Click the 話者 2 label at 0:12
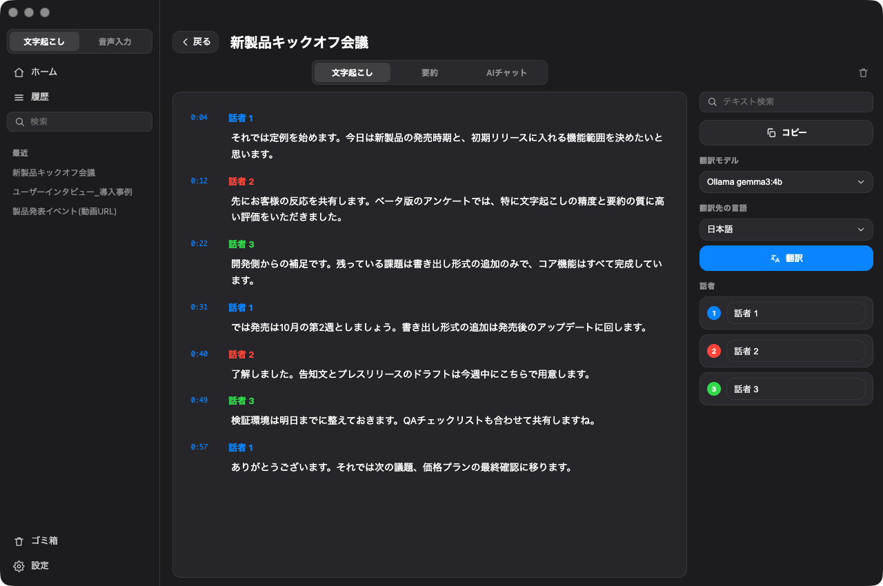Image resolution: width=883 pixels, height=586 pixels. [x=241, y=181]
